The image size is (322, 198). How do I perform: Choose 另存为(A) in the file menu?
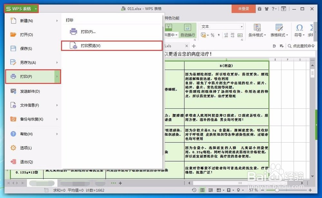[33, 63]
